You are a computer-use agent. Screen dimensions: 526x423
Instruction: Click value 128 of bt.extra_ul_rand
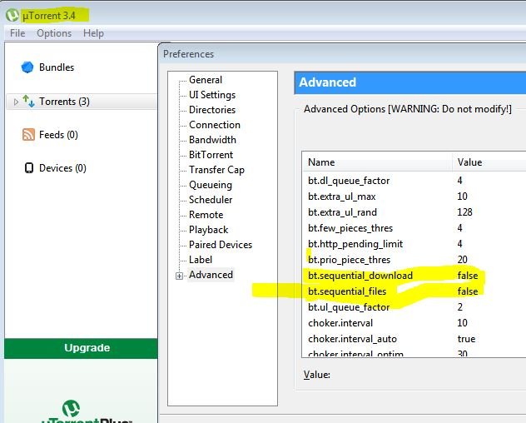click(x=464, y=212)
